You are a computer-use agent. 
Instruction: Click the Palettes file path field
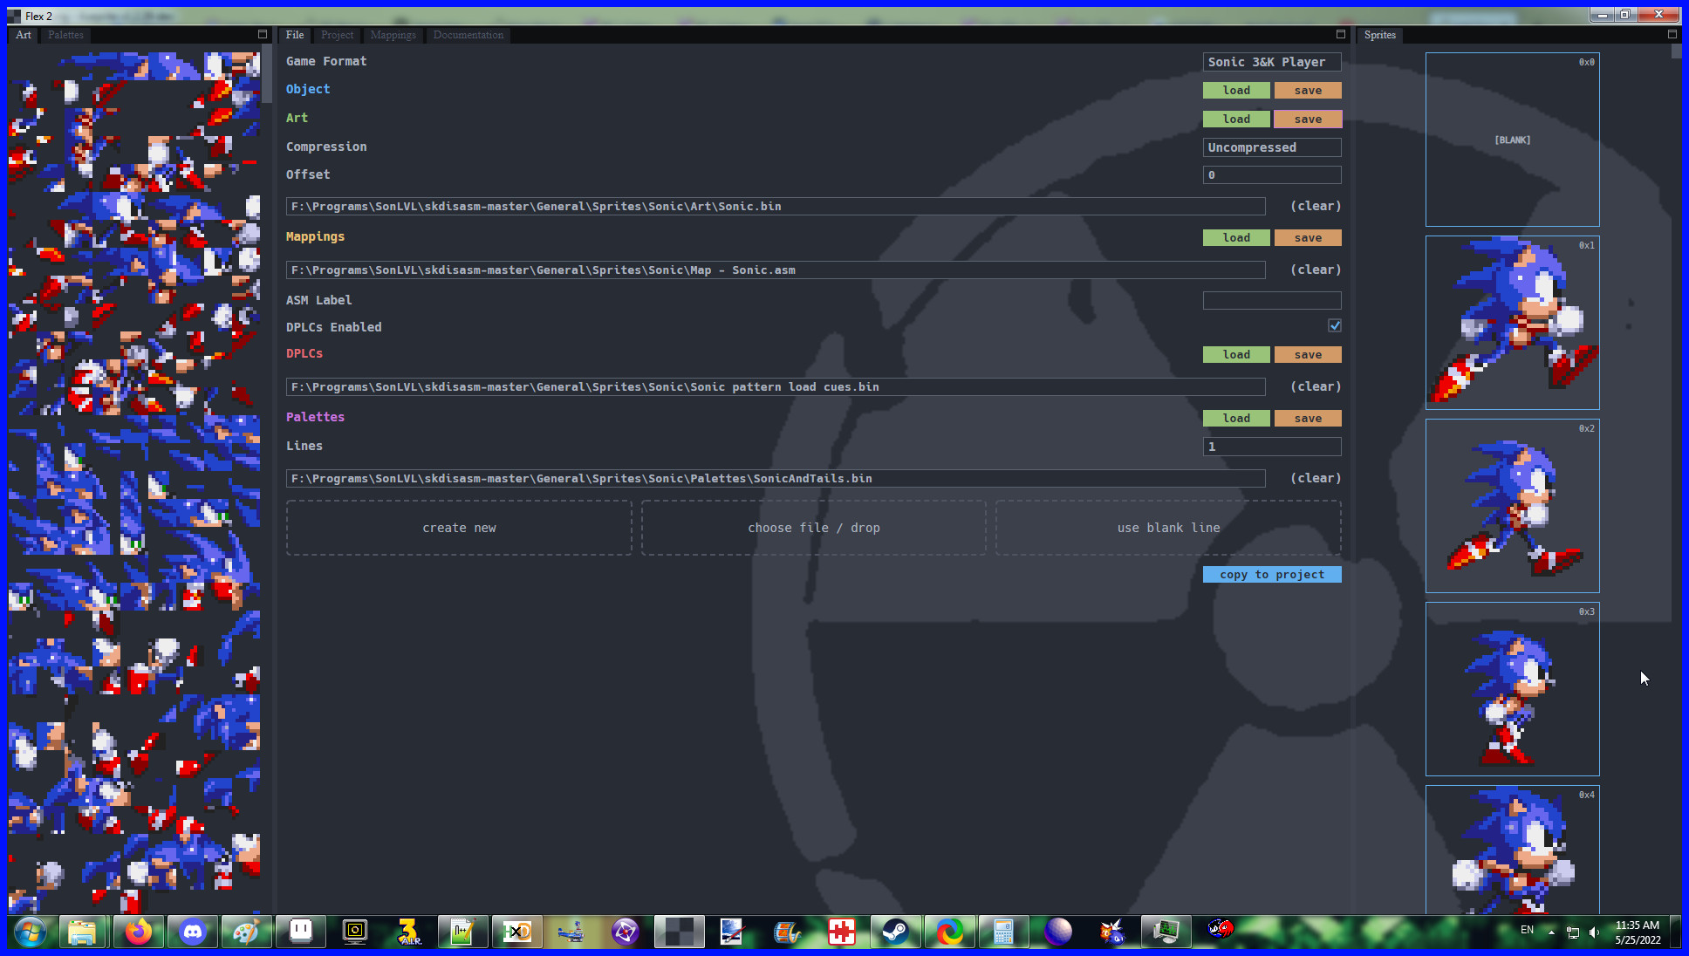tap(776, 478)
